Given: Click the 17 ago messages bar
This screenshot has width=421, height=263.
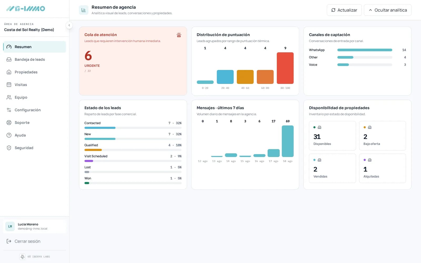Looking at the screenshot, I should (x=274, y=153).
